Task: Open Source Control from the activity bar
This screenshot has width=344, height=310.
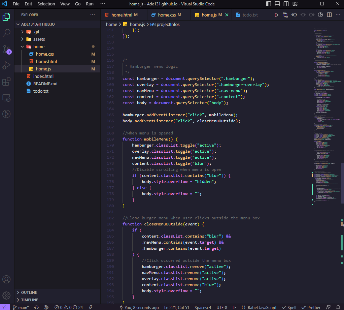Action: 7,49
